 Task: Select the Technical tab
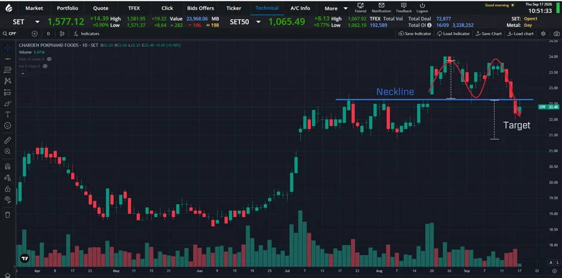pos(267,8)
